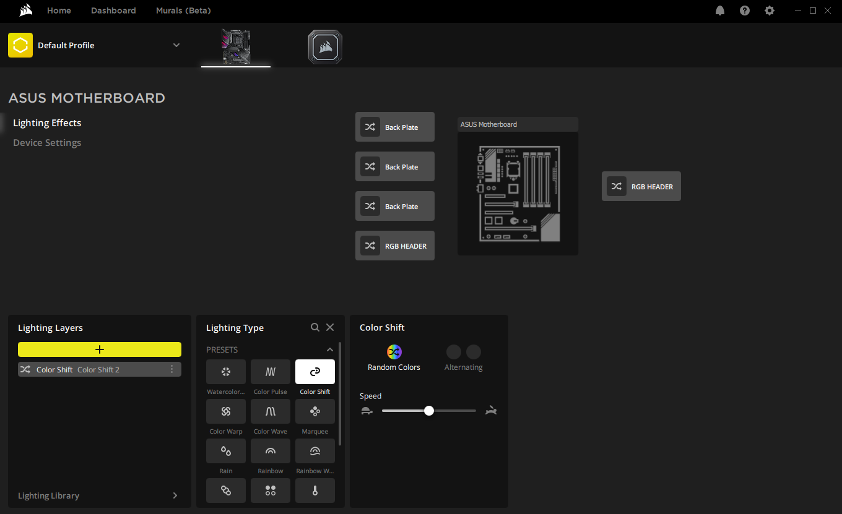Open the Dashboard tab
842x514 pixels.
[113, 11]
